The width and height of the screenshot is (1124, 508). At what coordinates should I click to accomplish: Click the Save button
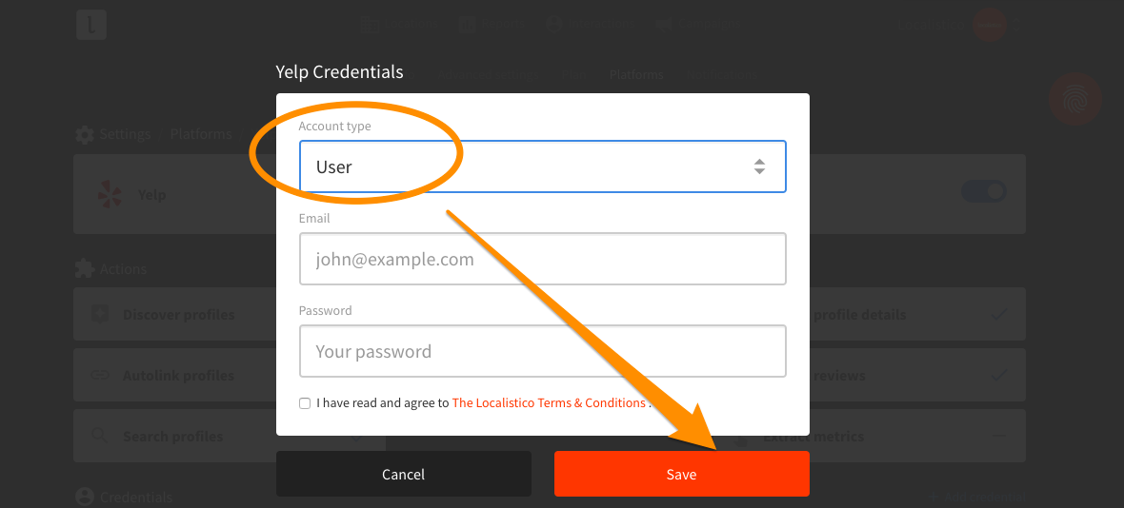point(682,474)
